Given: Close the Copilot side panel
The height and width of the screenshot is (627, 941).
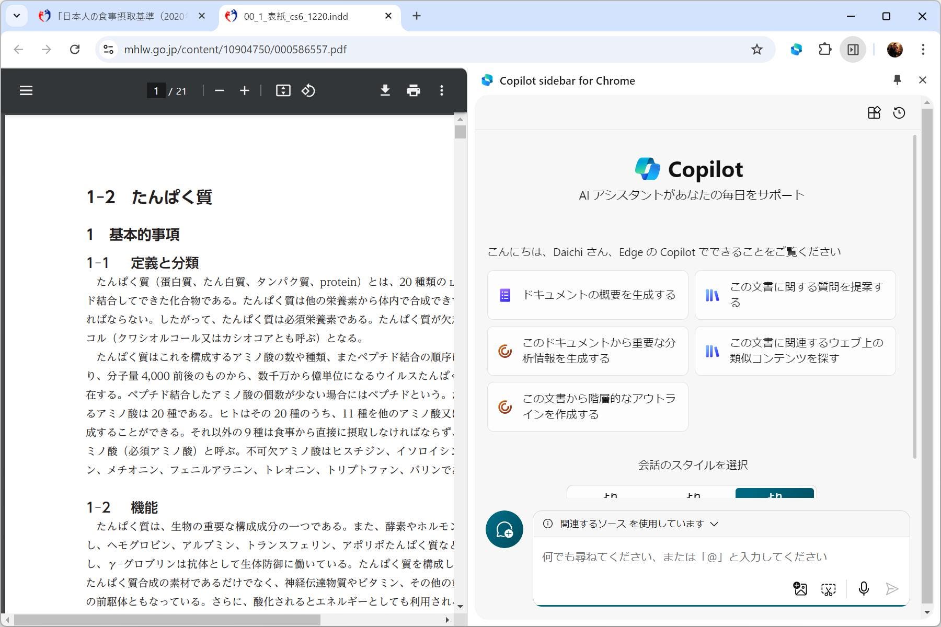Looking at the screenshot, I should tap(922, 80).
